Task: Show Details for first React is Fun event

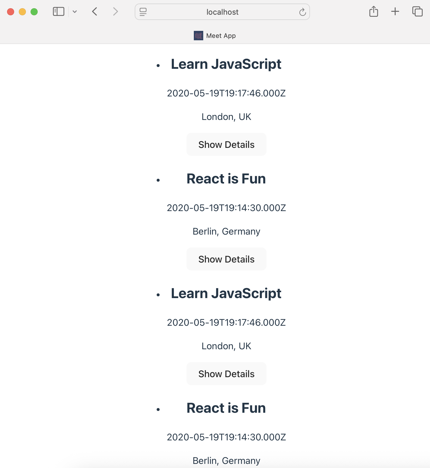Action: [226, 259]
